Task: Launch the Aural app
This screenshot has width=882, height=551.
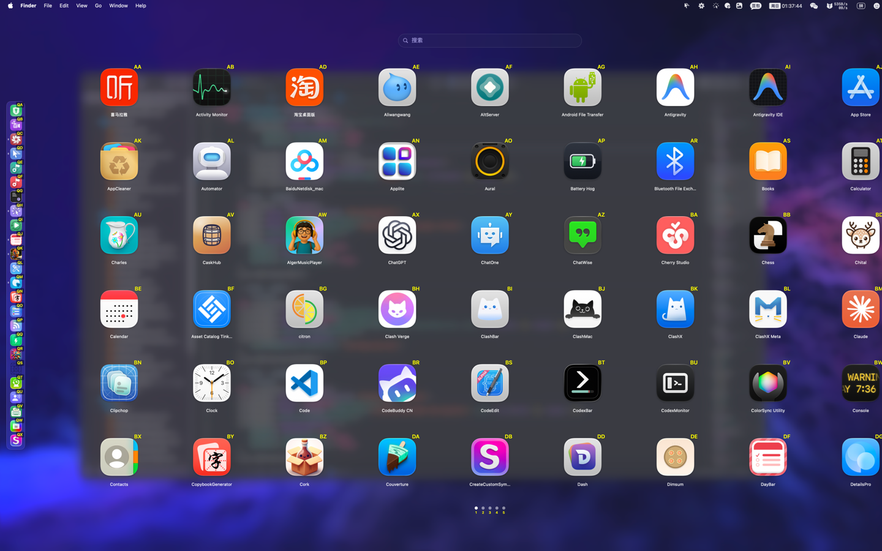Action: [489, 162]
